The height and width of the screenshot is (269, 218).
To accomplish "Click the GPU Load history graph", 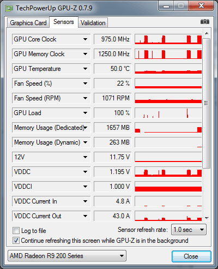I will 168,113.
